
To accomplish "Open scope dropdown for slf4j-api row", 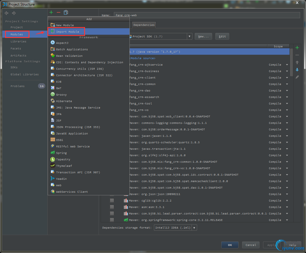I will (287, 155).
